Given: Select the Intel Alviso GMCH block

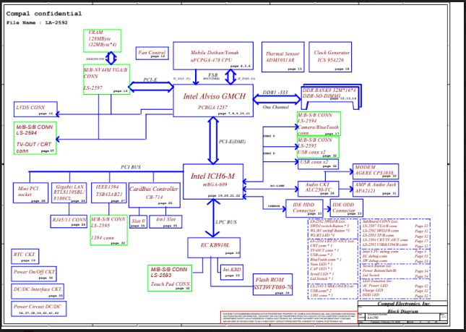Looking at the screenshot, I should 213,101.
